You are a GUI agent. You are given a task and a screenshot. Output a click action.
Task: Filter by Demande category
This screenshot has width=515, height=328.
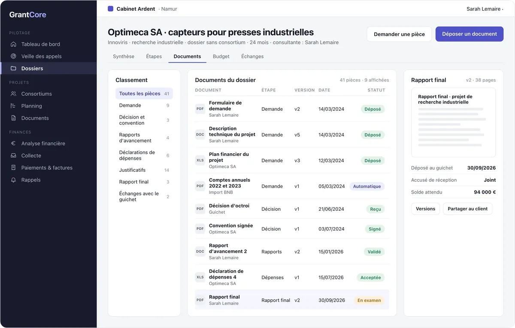click(144, 105)
